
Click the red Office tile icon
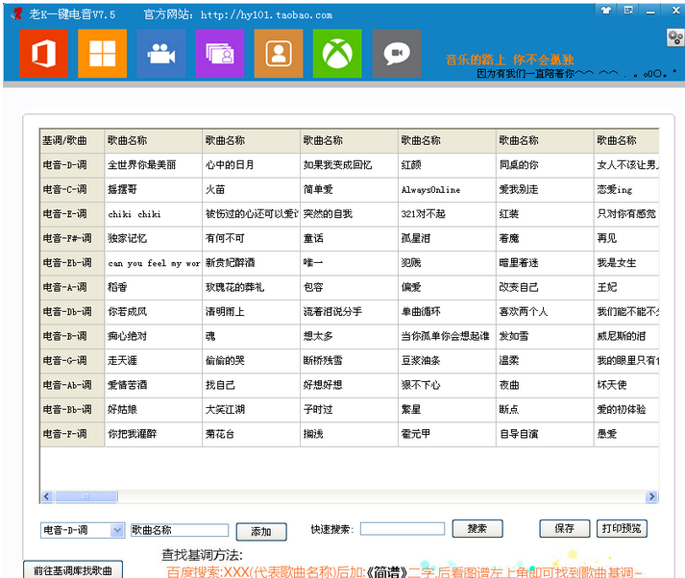43,54
